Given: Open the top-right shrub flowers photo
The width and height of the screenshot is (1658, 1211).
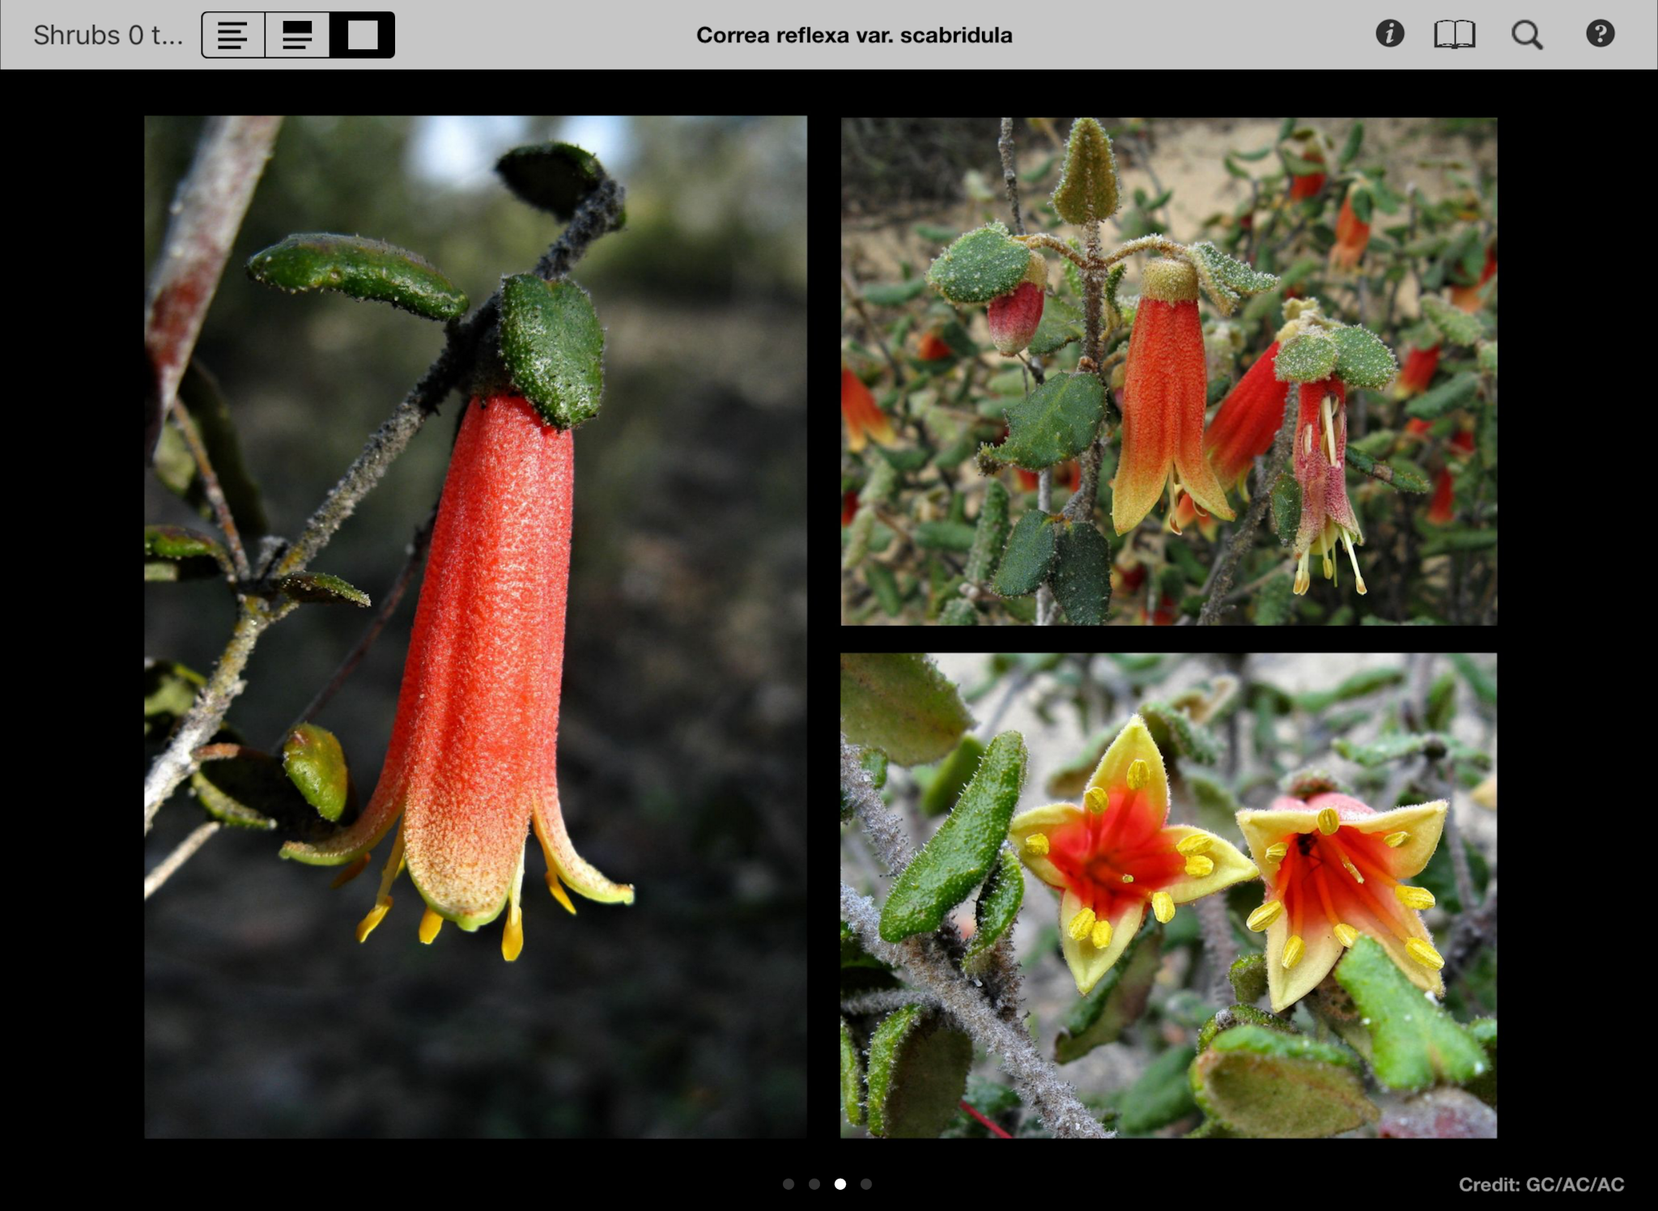Looking at the screenshot, I should tap(1168, 371).
